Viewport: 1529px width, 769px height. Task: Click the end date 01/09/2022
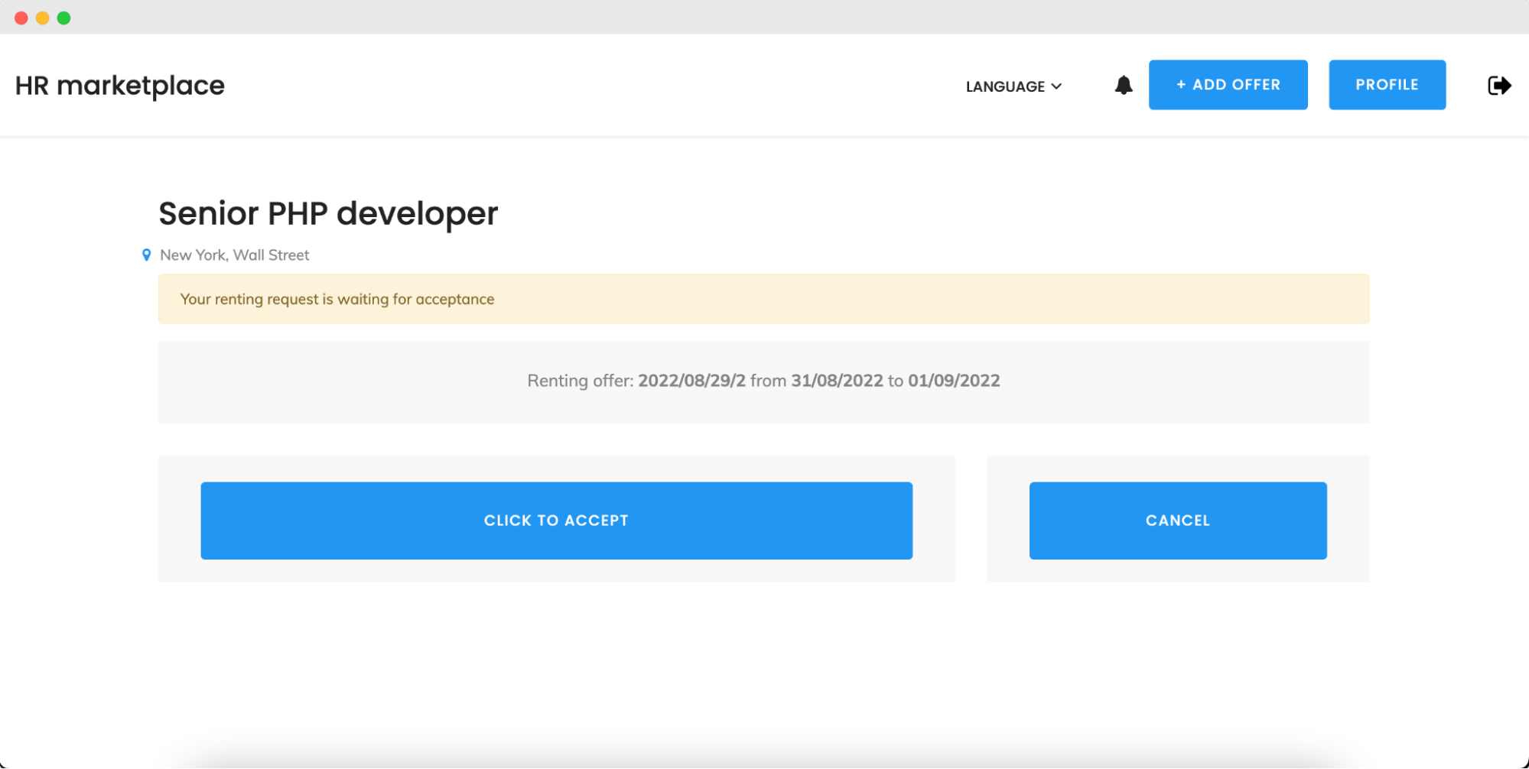[x=954, y=381]
